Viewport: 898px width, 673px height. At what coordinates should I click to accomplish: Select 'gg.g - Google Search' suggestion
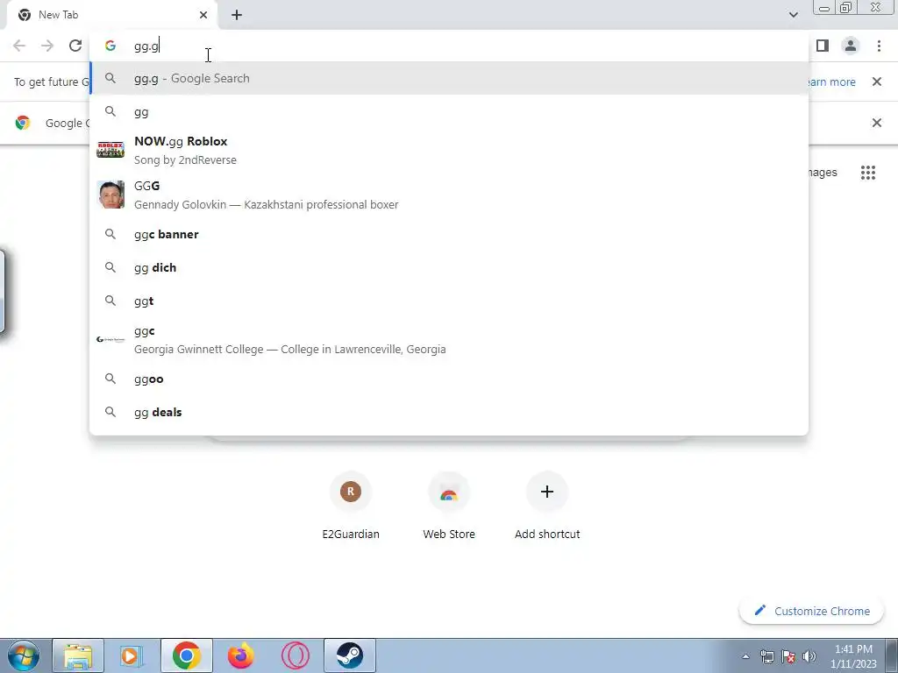450,78
